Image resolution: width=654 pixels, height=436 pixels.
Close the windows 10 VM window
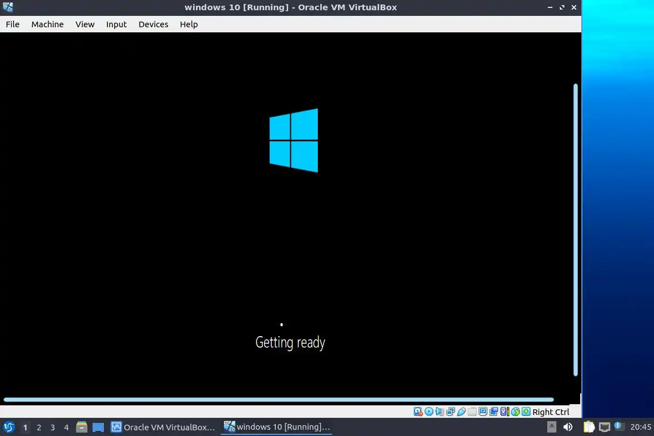(x=574, y=7)
